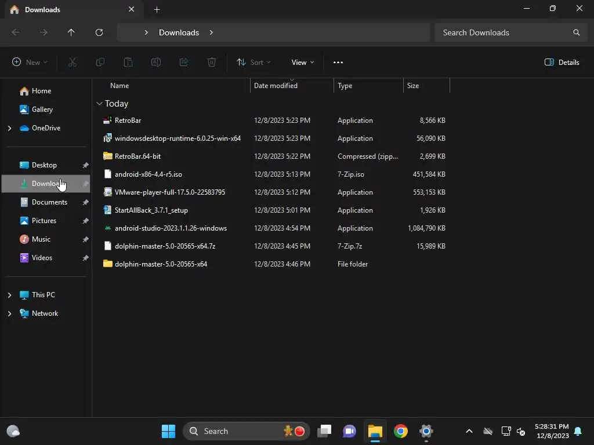Click Downloads breadcrumb in address bar
The height and width of the screenshot is (445, 594).
click(x=179, y=32)
